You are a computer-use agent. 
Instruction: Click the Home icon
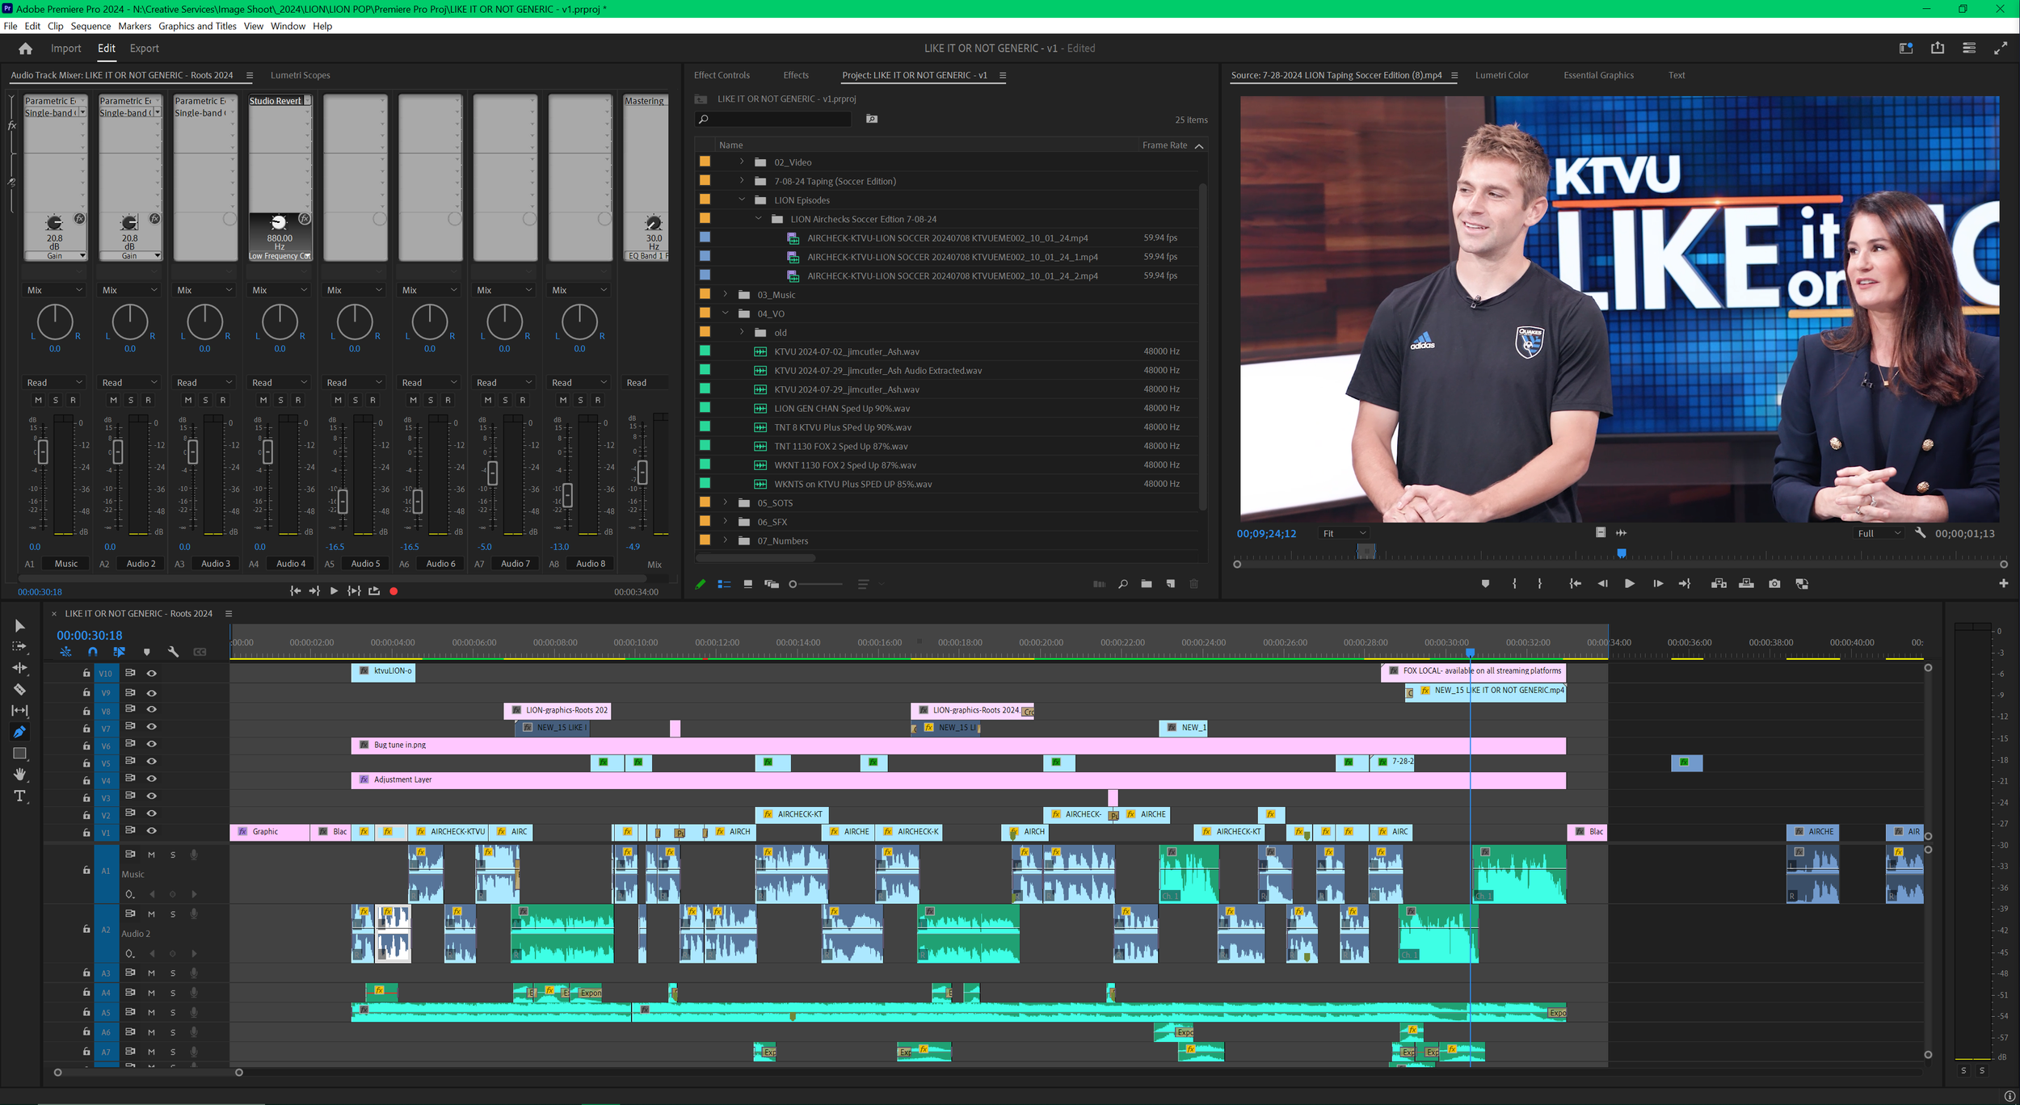click(x=25, y=48)
